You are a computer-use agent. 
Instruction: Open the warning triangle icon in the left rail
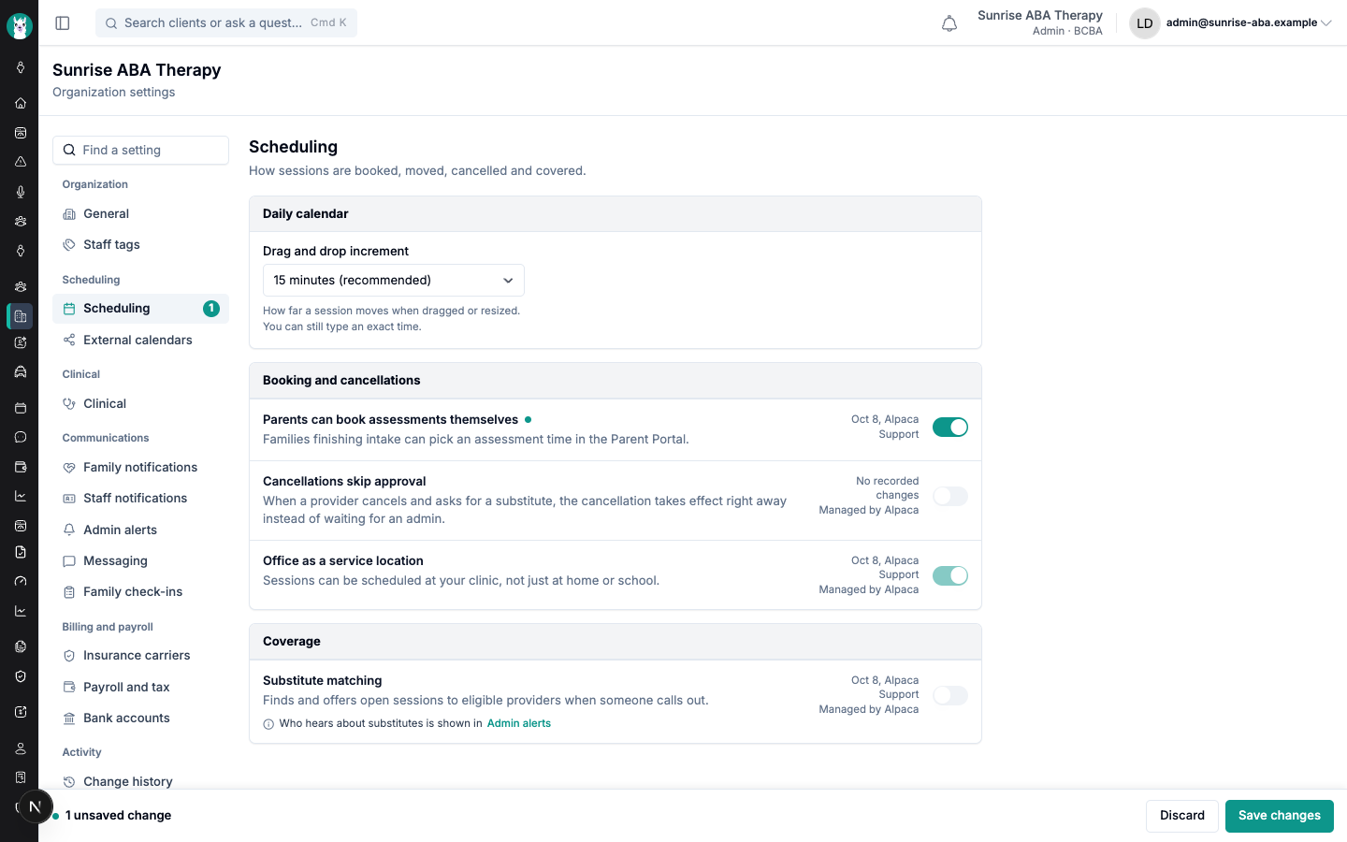[20, 162]
